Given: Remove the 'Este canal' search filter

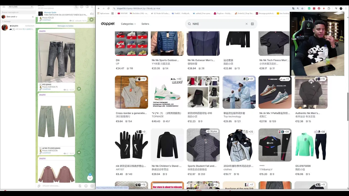Looking at the screenshot, I should click(33, 17).
